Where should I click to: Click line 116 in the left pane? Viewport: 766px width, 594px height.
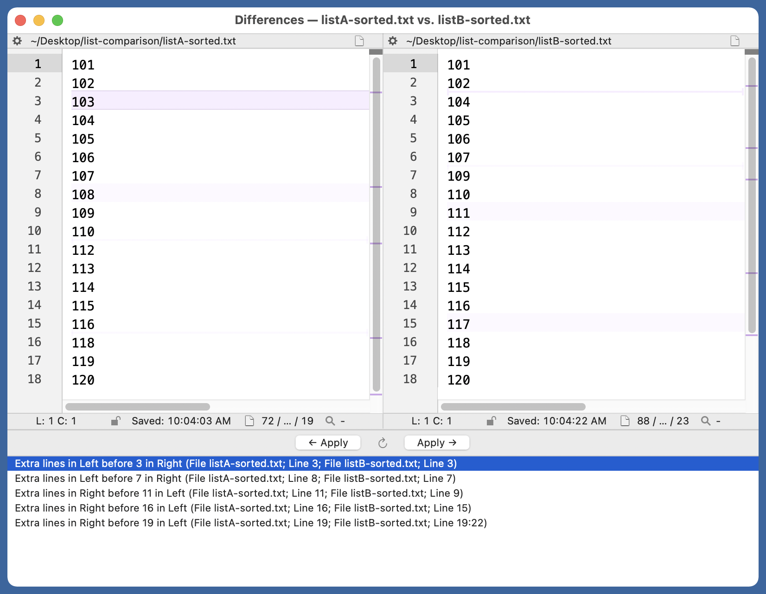point(83,324)
